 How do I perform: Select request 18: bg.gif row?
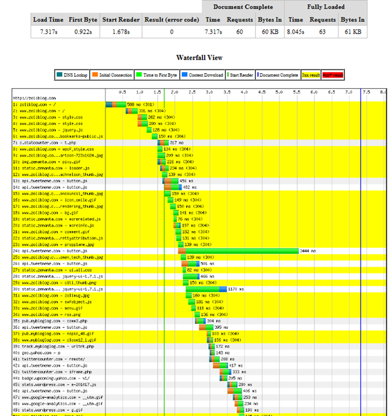pyautogui.click(x=199, y=213)
